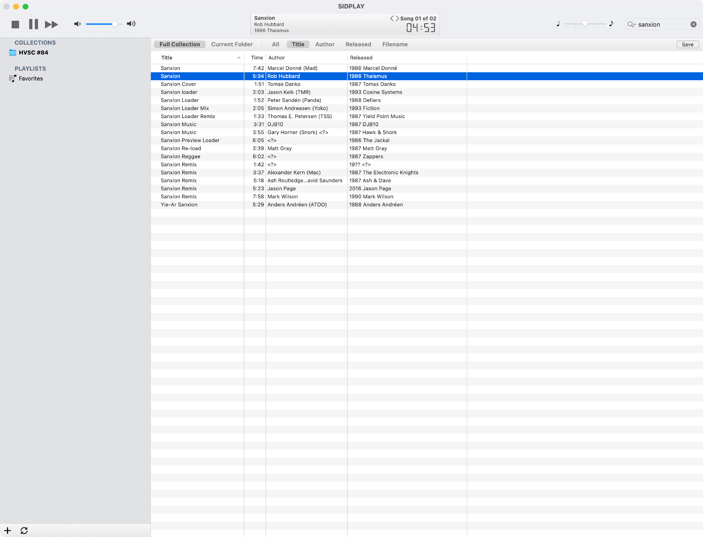Viewport: 703px width, 537px height.
Task: Toggle search scope to Current Folder
Action: (x=232, y=44)
